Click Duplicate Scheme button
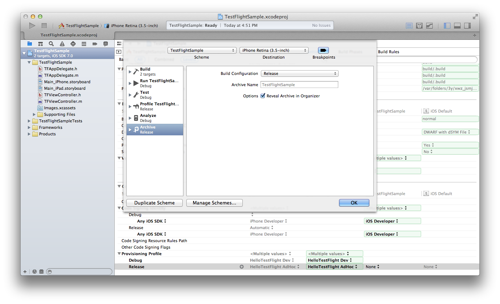Viewport: 500px width, 304px height. 154,203
